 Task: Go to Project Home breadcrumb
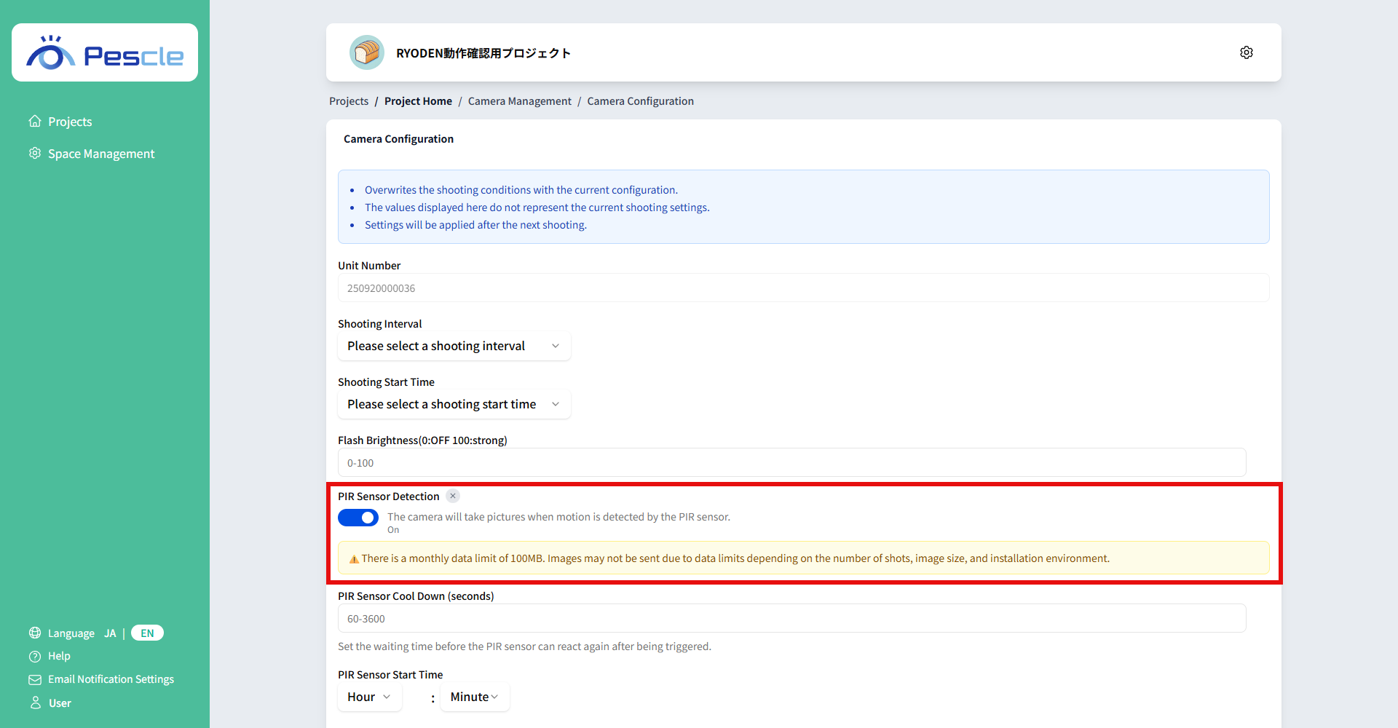click(418, 101)
